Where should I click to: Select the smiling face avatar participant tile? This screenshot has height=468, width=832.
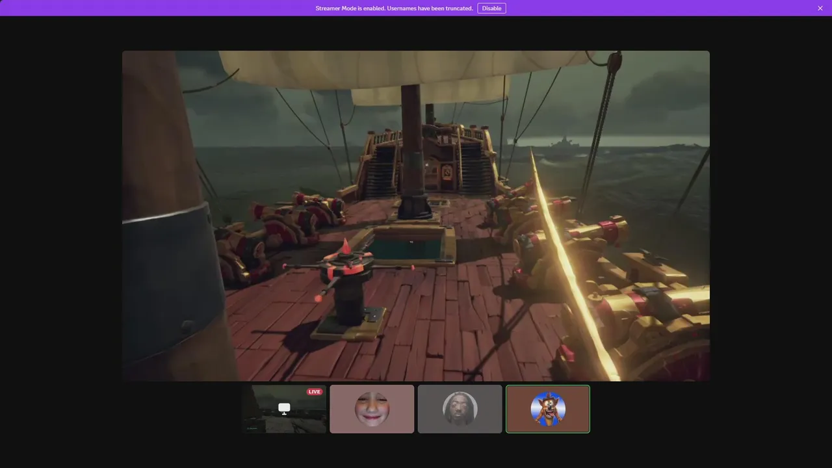coord(372,409)
